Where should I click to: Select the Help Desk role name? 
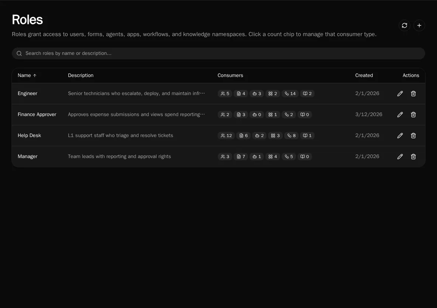pyautogui.click(x=29, y=136)
